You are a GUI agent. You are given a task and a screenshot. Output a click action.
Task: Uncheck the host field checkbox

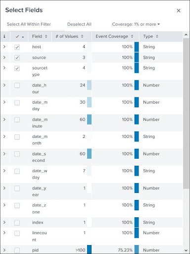point(17,47)
